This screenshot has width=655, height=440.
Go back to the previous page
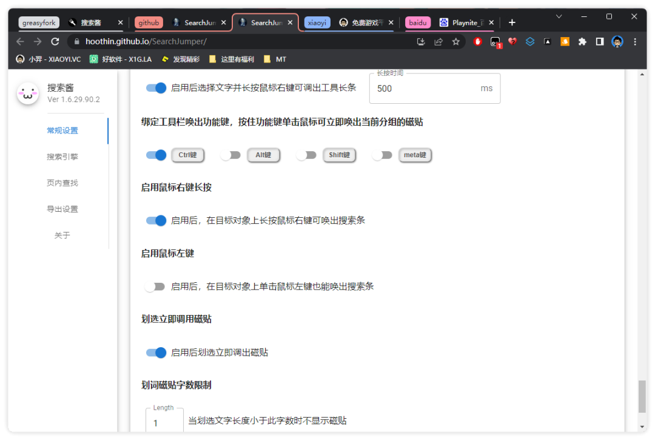tap(20, 41)
